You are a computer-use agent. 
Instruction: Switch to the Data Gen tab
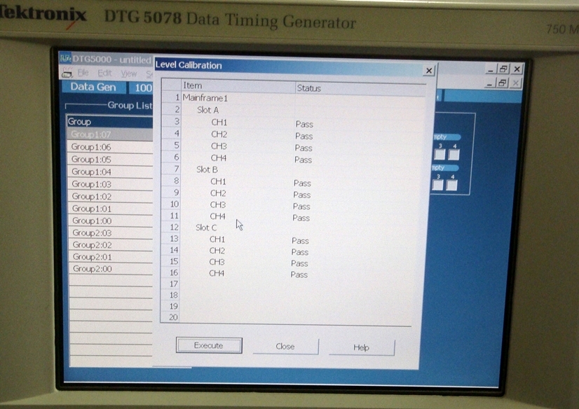(93, 87)
